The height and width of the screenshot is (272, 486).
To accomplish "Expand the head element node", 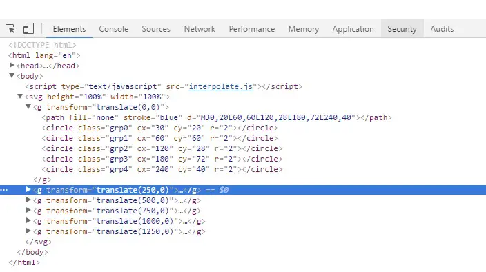I will pos(12,66).
